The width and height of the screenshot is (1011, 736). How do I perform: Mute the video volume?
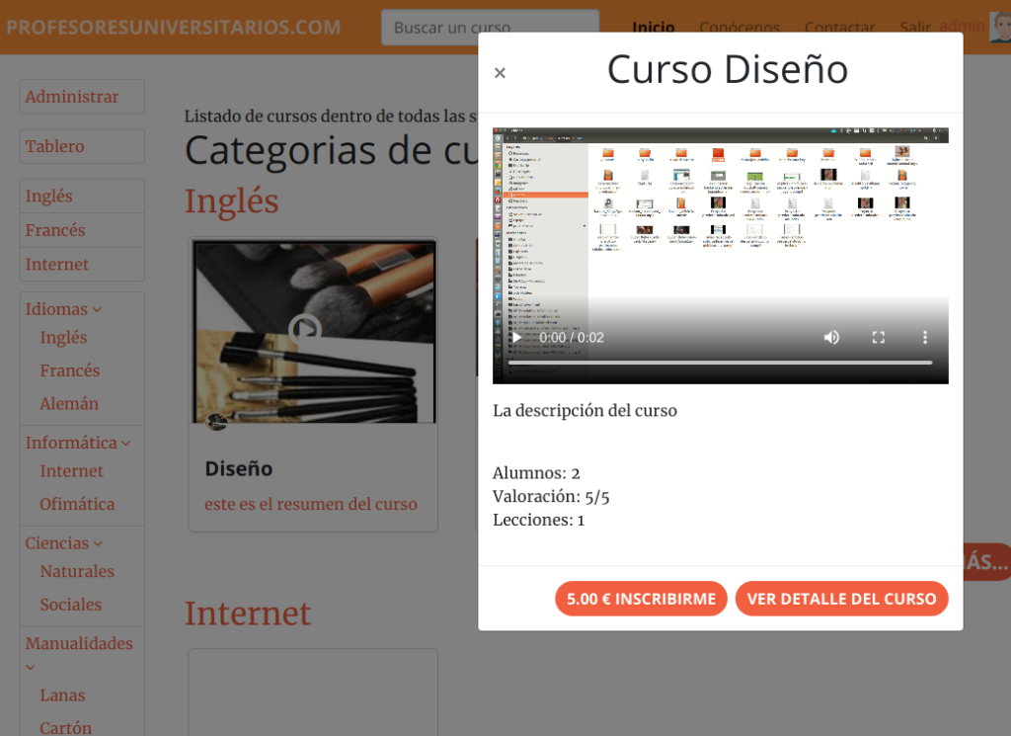[831, 338]
